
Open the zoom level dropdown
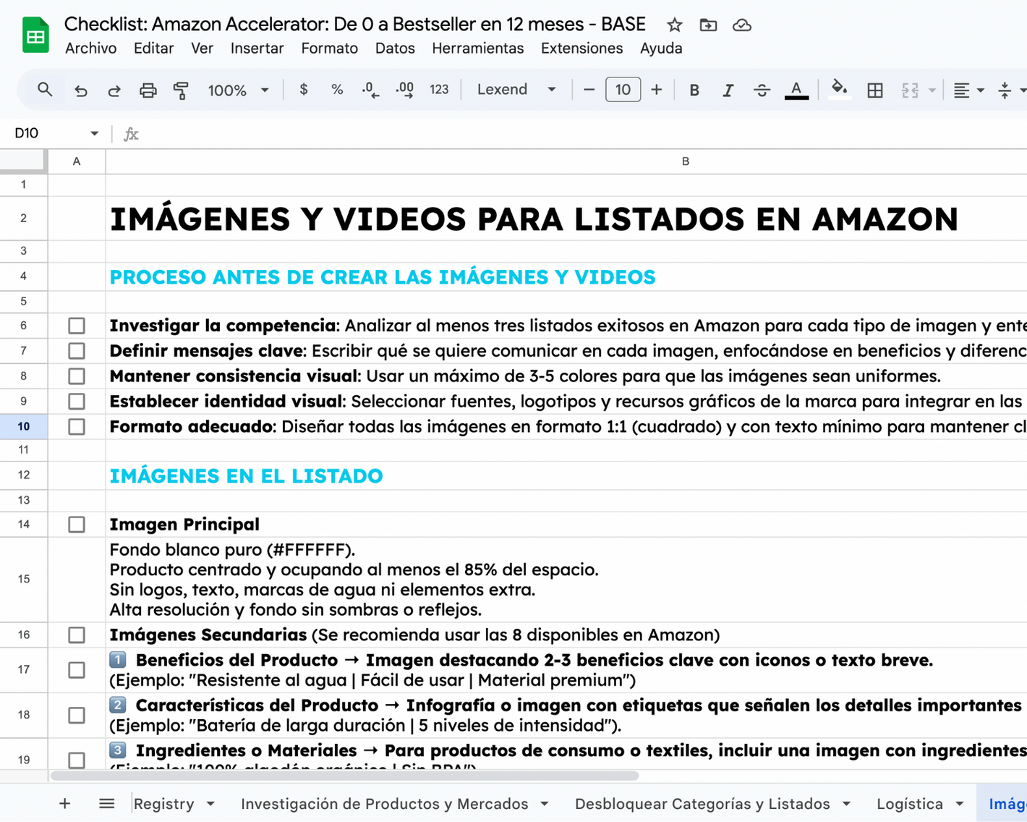pyautogui.click(x=238, y=90)
